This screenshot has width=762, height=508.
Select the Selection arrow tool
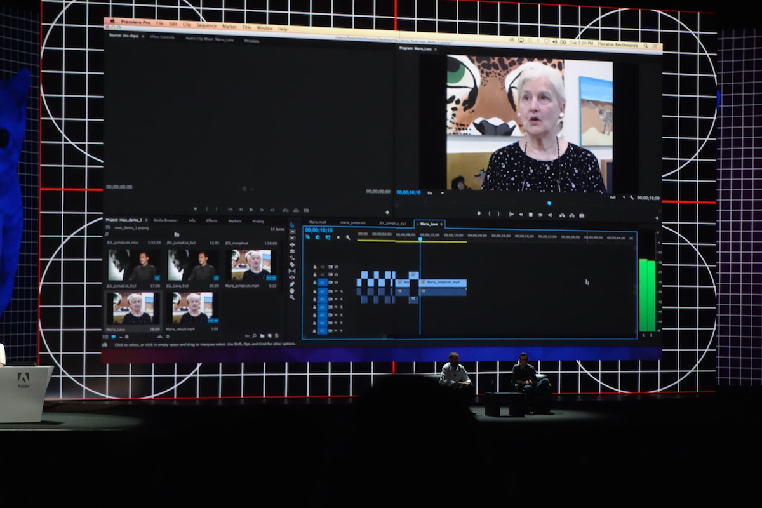pos(292,225)
